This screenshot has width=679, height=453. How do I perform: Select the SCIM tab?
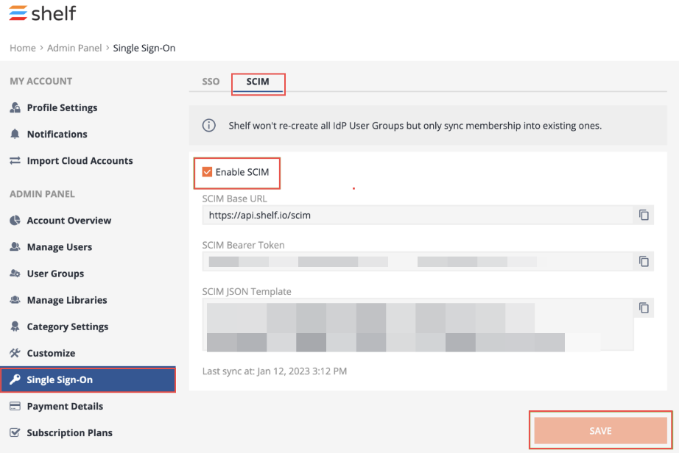[x=258, y=82]
